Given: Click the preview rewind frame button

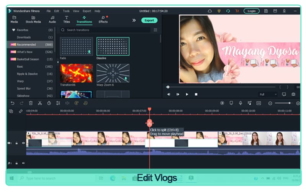Looking at the screenshot, I should click(168, 94).
